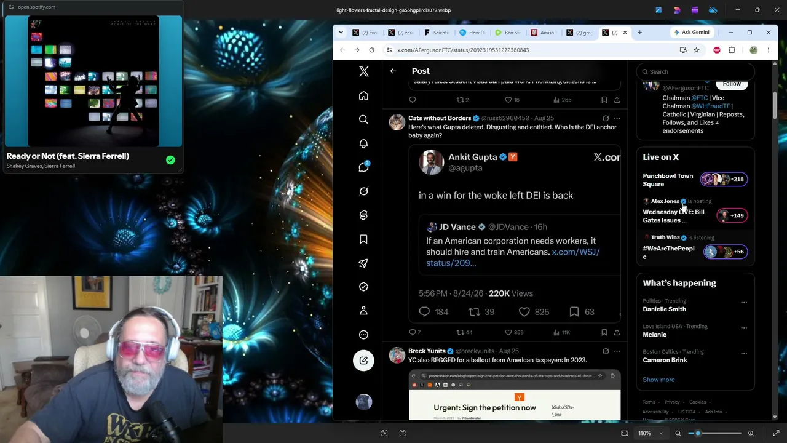Viewport: 787px width, 443px height.
Task: Switch to the Scientific tab
Action: (x=437, y=33)
